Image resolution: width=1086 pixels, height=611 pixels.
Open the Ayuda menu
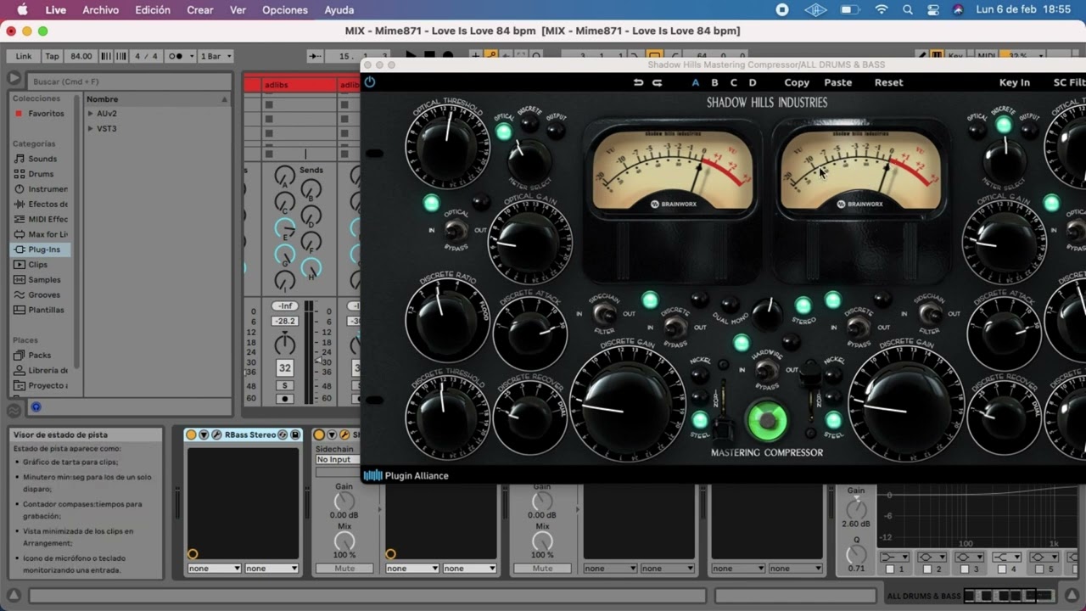coord(339,10)
